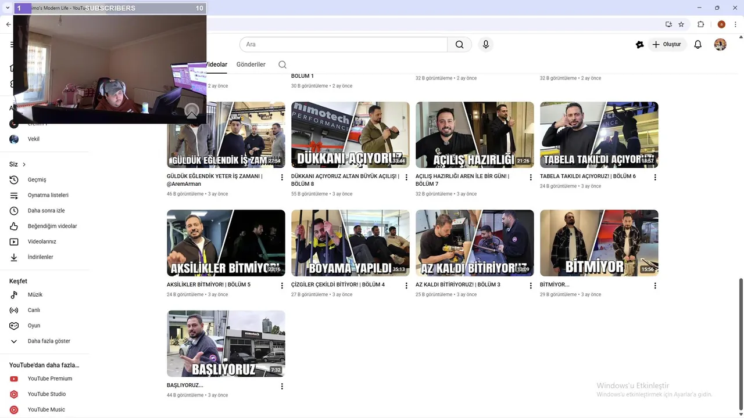Open title AZ KALDI BİTİRİYORUZ BÖLÜM 3
This screenshot has height=418, width=744.
tap(458, 285)
